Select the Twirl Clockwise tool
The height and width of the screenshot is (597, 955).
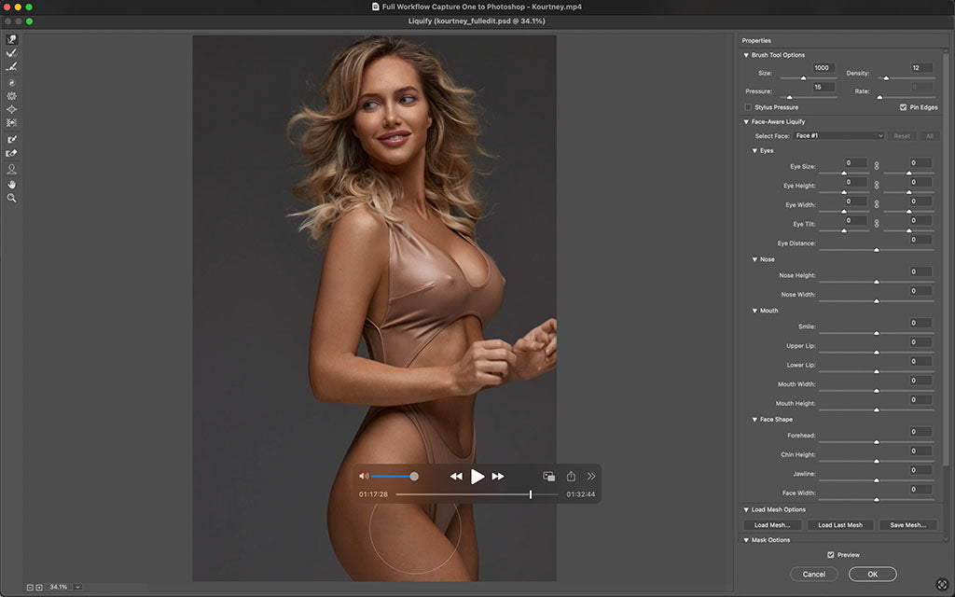pyautogui.click(x=12, y=82)
